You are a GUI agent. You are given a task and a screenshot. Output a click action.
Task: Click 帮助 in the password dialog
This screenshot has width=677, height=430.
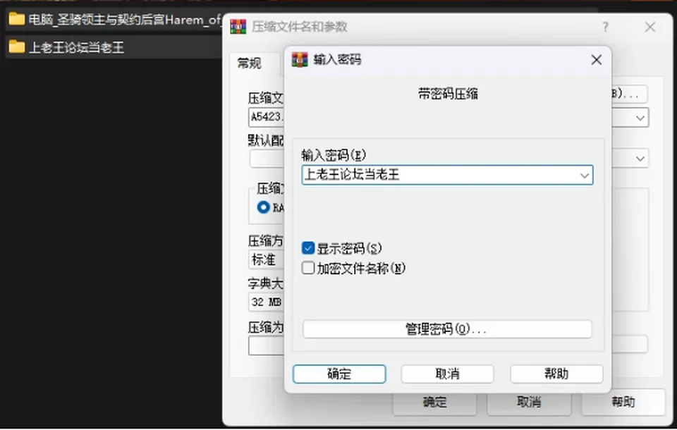(x=556, y=374)
